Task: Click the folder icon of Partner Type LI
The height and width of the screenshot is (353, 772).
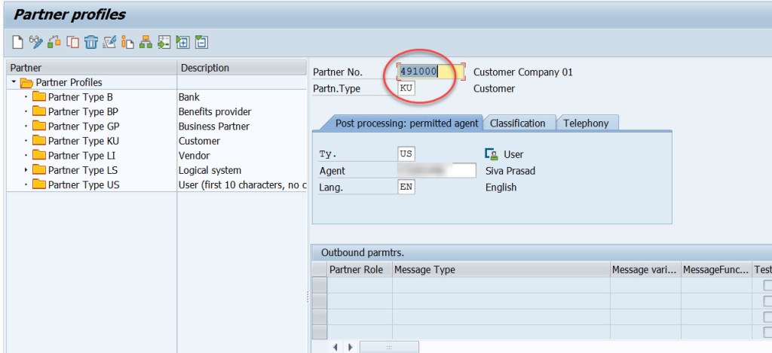Action: click(x=39, y=155)
